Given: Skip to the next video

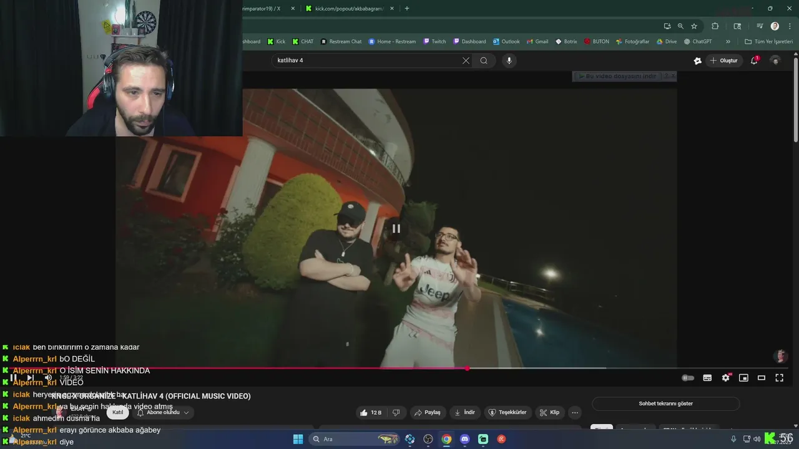Looking at the screenshot, I should (30, 378).
